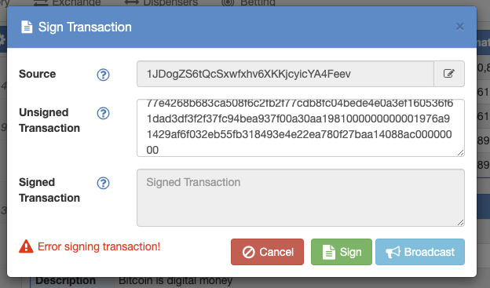The height and width of the screenshot is (288, 490).
Task: Open the Exchange menu in the navbar
Action: 68,3
